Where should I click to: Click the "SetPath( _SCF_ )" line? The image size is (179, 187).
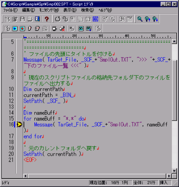(45, 101)
